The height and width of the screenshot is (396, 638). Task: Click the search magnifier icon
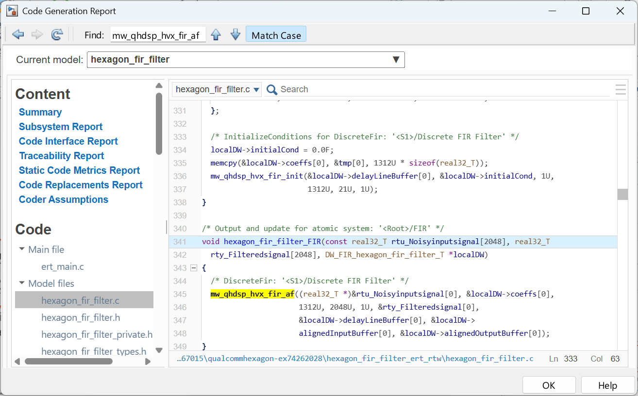click(272, 90)
